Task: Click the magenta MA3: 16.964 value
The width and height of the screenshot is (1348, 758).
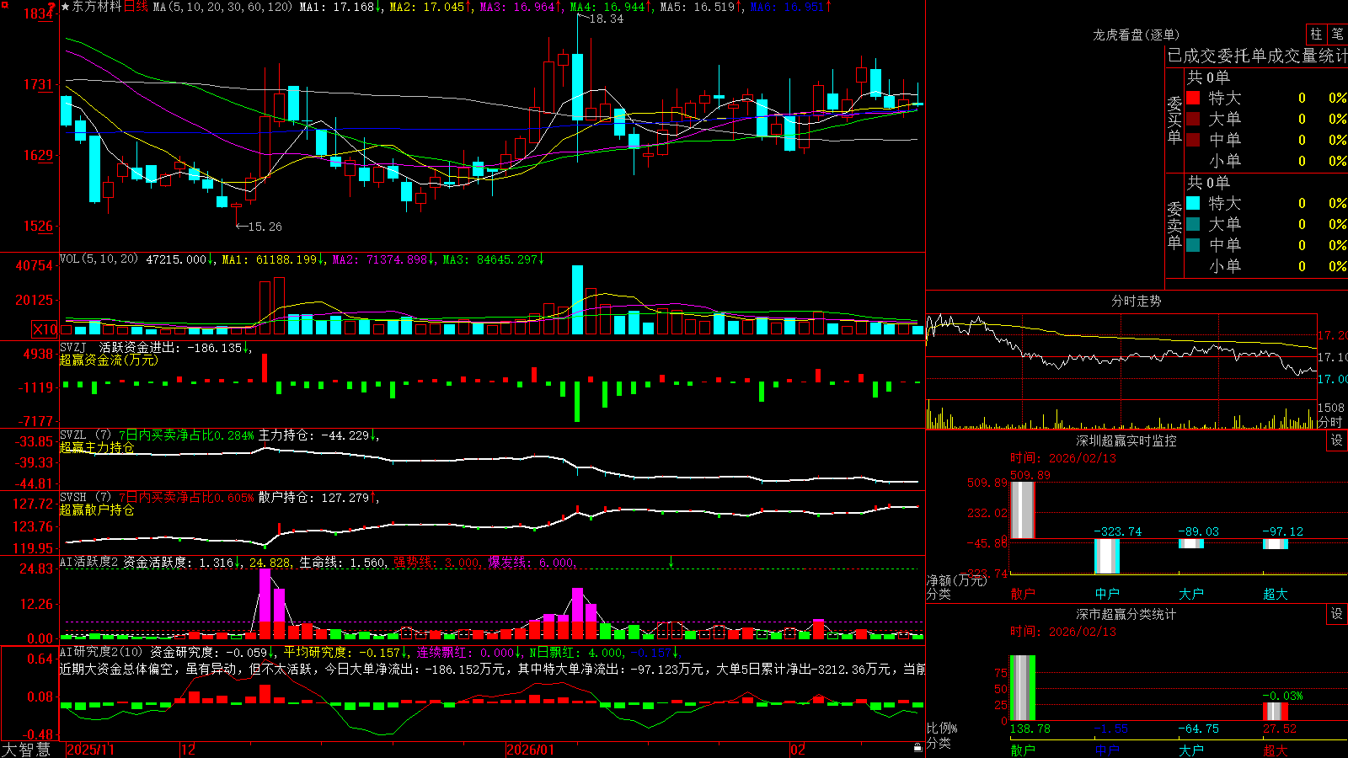Action: (x=520, y=7)
